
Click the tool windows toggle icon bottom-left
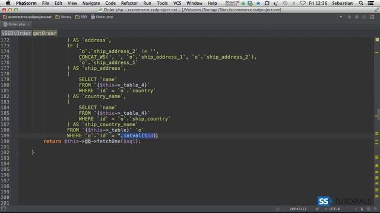4,209
